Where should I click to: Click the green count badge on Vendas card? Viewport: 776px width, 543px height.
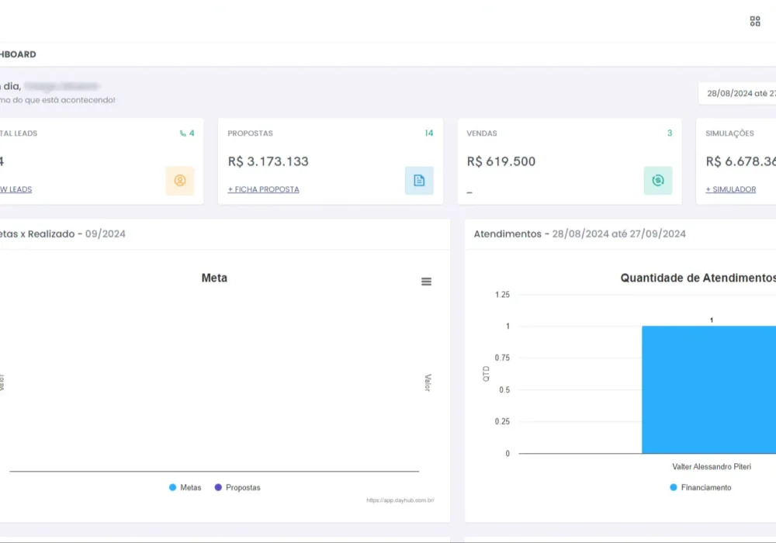coord(669,133)
